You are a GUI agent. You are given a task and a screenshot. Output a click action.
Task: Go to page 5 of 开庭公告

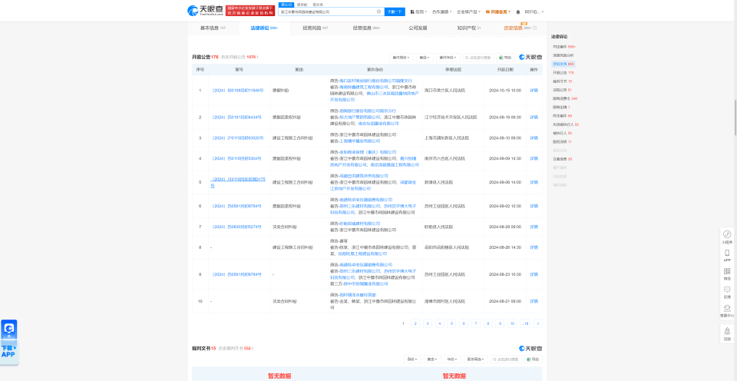coord(451,323)
